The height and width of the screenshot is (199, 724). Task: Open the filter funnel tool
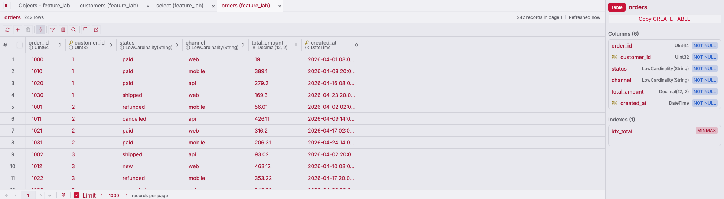(x=53, y=30)
